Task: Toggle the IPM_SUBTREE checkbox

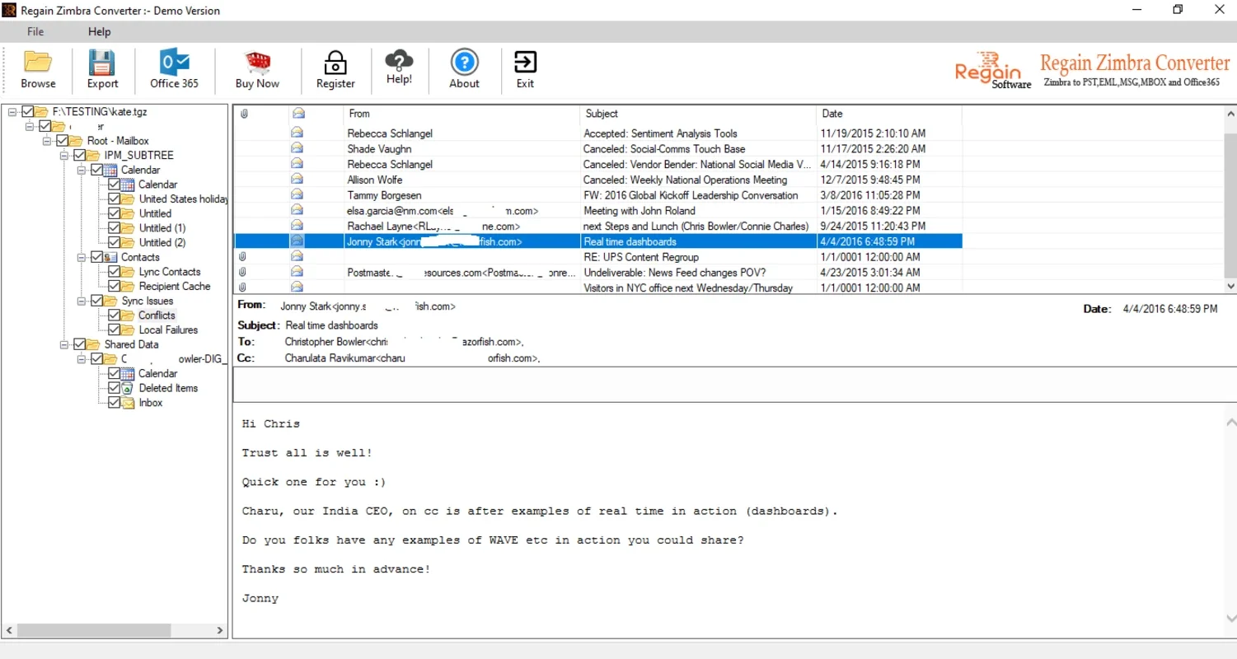Action: coord(80,155)
